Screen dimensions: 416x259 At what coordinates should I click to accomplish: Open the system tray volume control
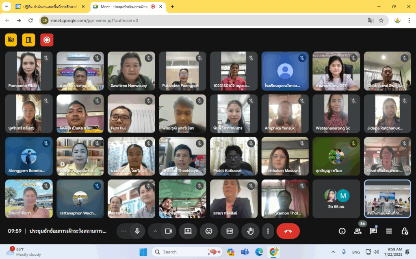tap(377, 252)
